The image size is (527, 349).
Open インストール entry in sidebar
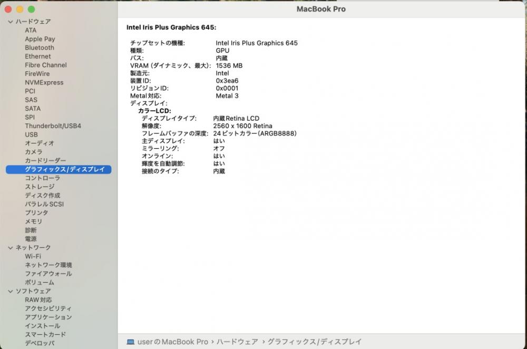(x=42, y=326)
